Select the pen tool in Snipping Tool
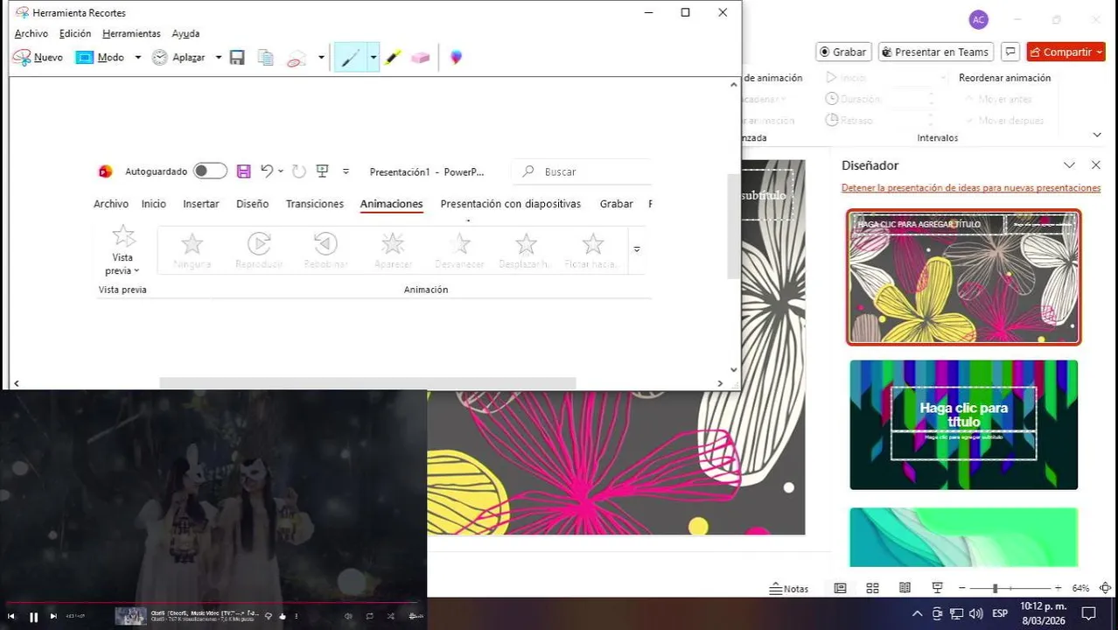Viewport: 1118px width, 630px height. pyautogui.click(x=350, y=58)
